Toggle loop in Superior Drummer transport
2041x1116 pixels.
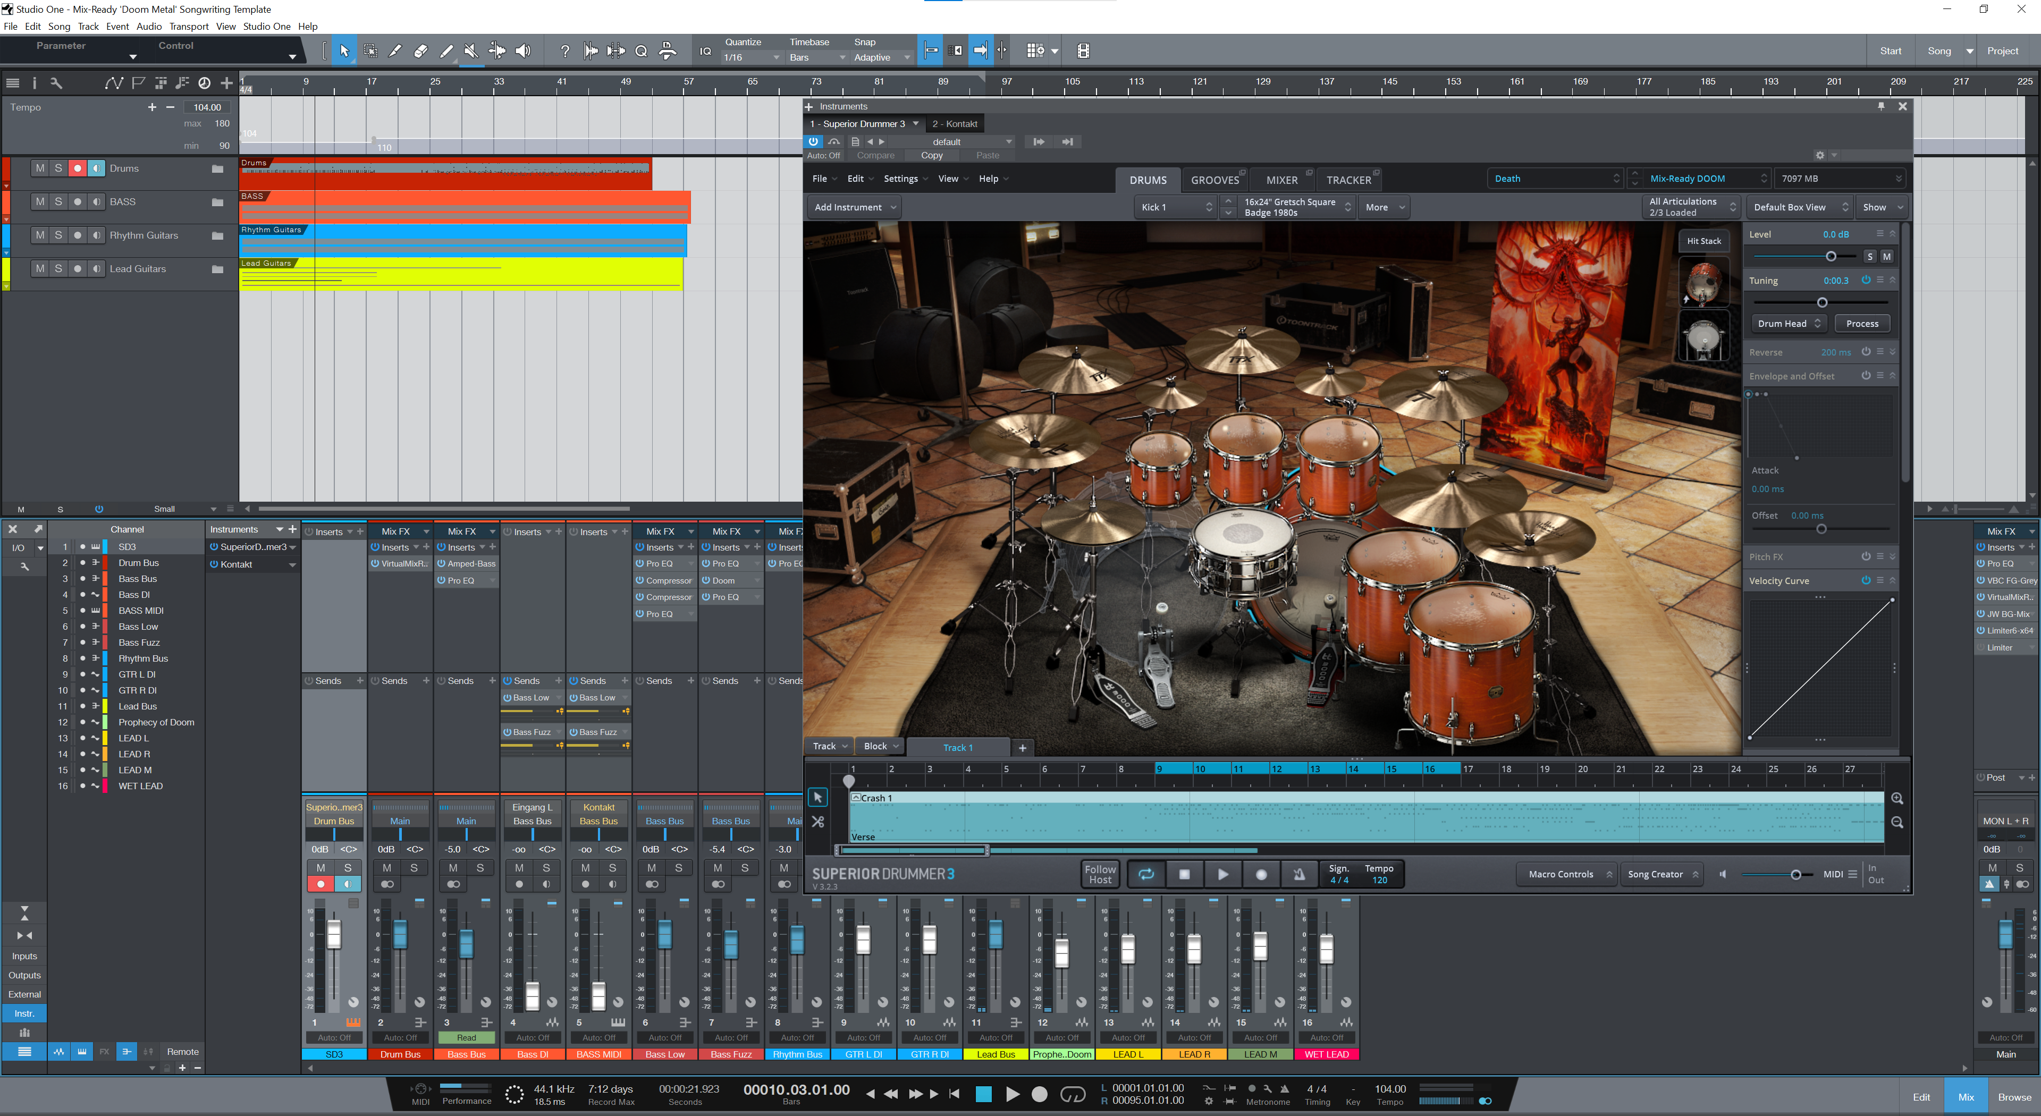click(1146, 874)
